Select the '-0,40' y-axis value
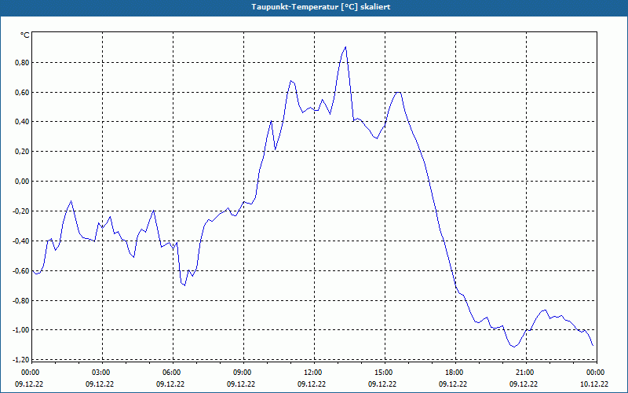Viewport: 628px width, 393px height. [x=22, y=241]
